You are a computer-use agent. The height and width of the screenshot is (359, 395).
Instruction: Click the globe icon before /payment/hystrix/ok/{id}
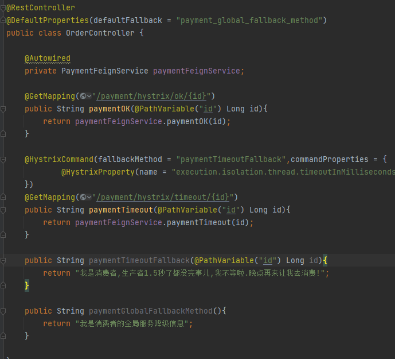pyautogui.click(x=83, y=96)
